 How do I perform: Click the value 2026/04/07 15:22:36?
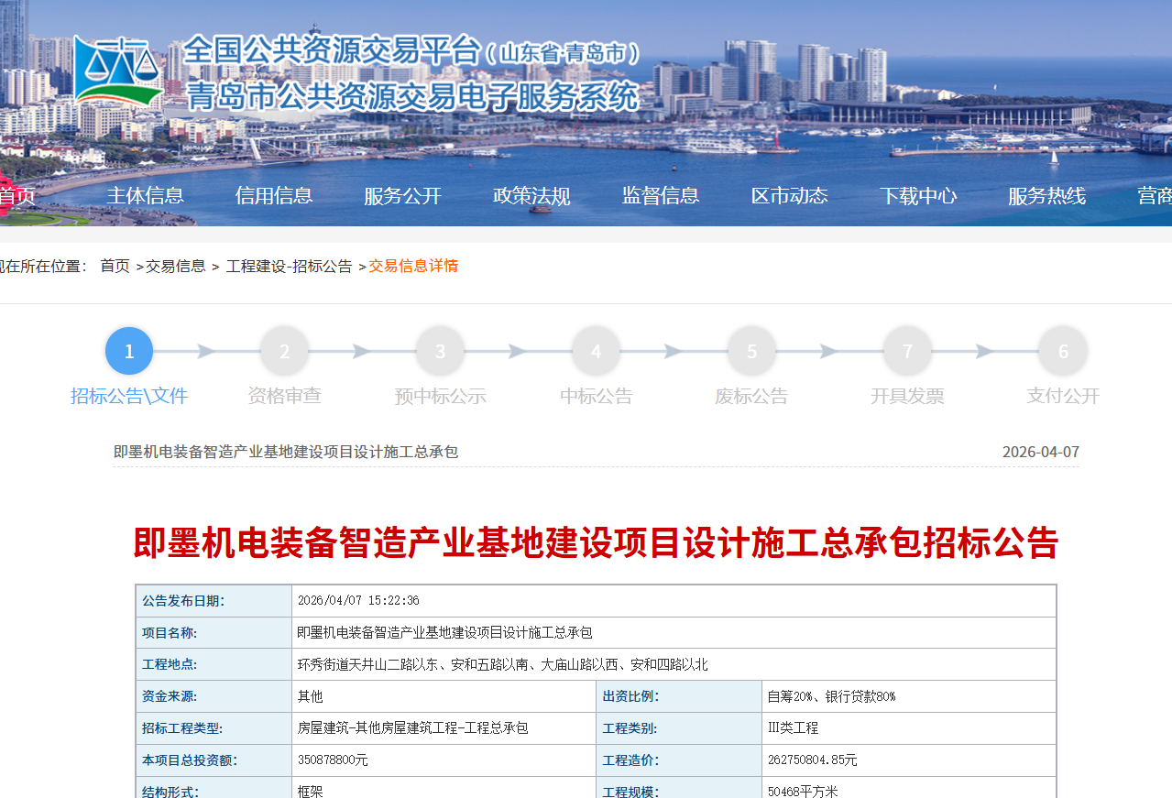(x=358, y=601)
